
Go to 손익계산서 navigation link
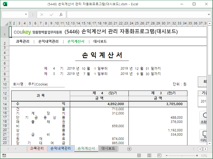[x=76, y=41]
